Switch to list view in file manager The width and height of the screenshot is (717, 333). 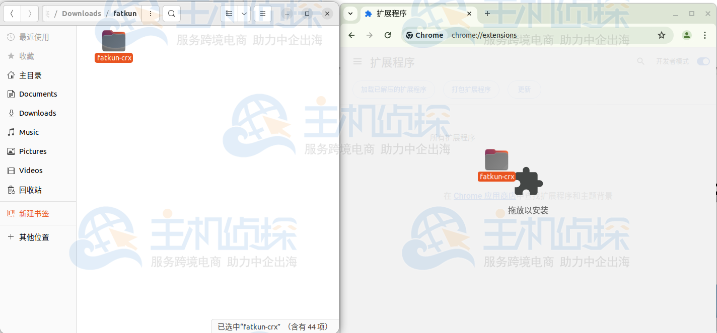[x=228, y=14]
